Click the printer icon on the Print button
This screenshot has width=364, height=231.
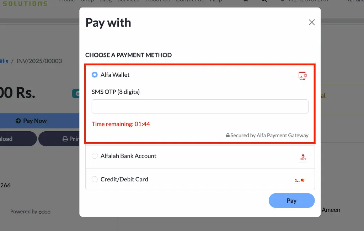point(65,139)
